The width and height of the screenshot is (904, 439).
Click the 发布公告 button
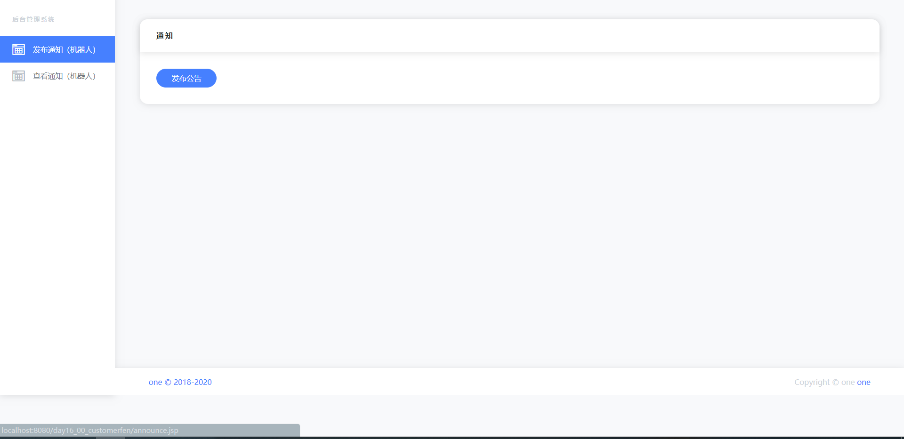pyautogui.click(x=186, y=78)
